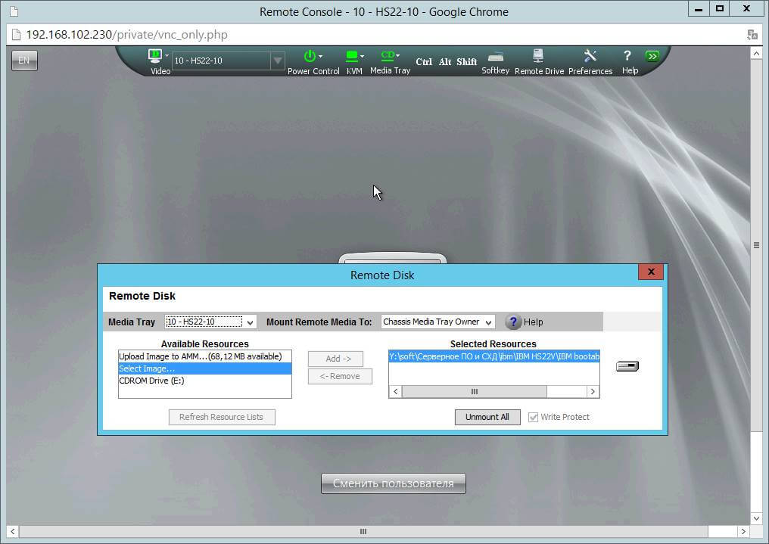The height and width of the screenshot is (544, 769).
Task: Open the Video menu icon
Action: 155,56
